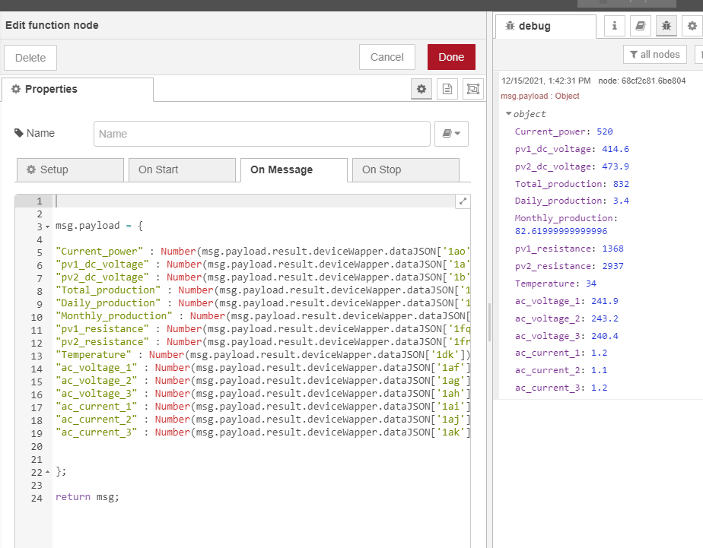Open sidebar help book icon
The height and width of the screenshot is (548, 703).
641,26
